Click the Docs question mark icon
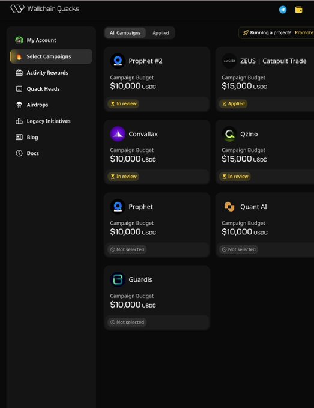314x408 pixels. (x=19, y=153)
